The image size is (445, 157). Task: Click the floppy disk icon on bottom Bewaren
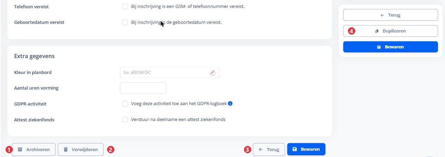tap(295, 149)
